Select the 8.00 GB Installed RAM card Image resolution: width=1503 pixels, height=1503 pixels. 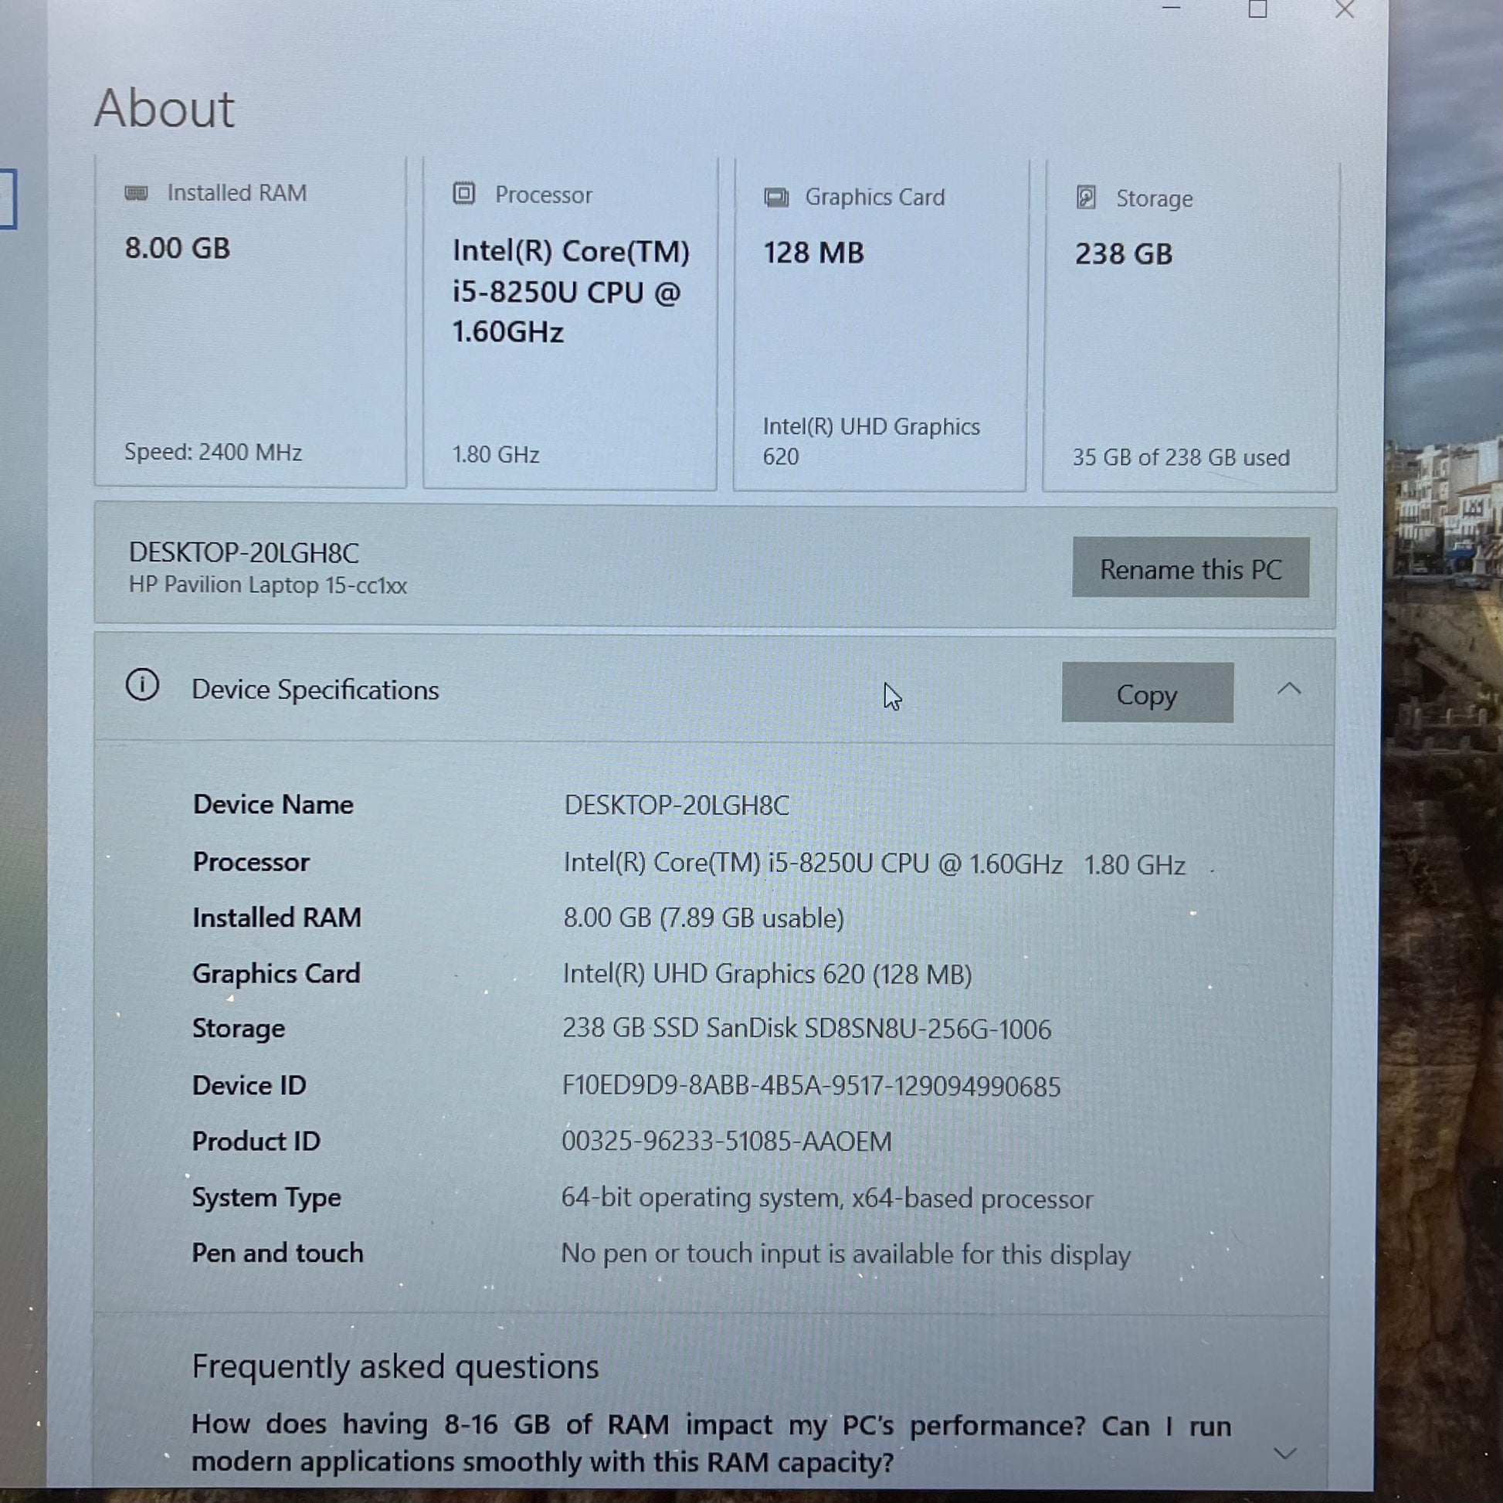pyautogui.click(x=250, y=323)
